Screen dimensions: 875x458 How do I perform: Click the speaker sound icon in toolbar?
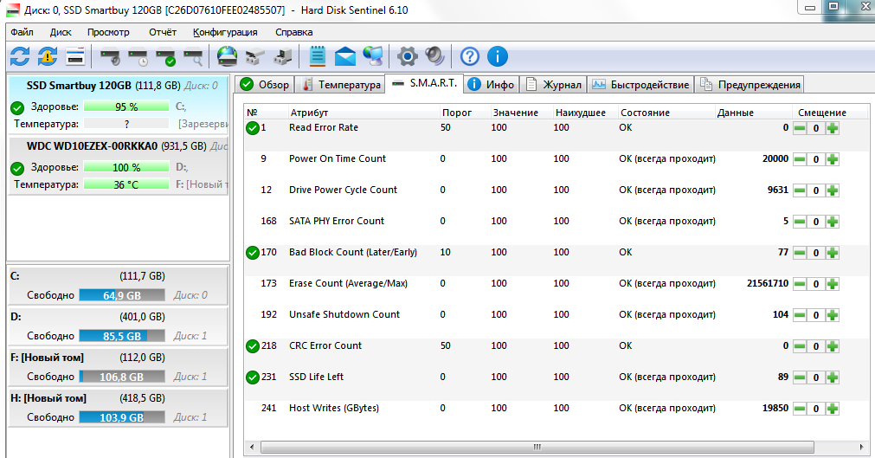434,57
